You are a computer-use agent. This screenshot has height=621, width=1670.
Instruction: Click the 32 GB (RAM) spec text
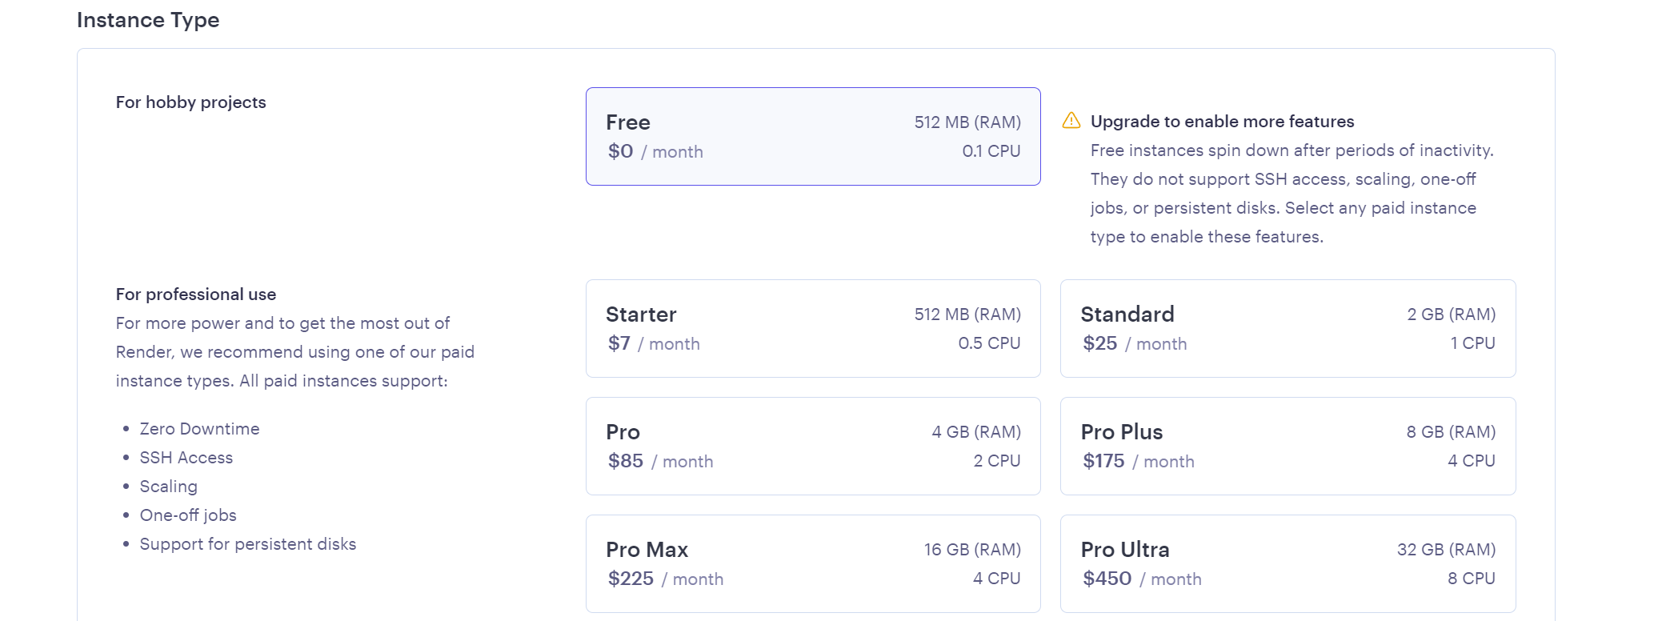click(1446, 550)
